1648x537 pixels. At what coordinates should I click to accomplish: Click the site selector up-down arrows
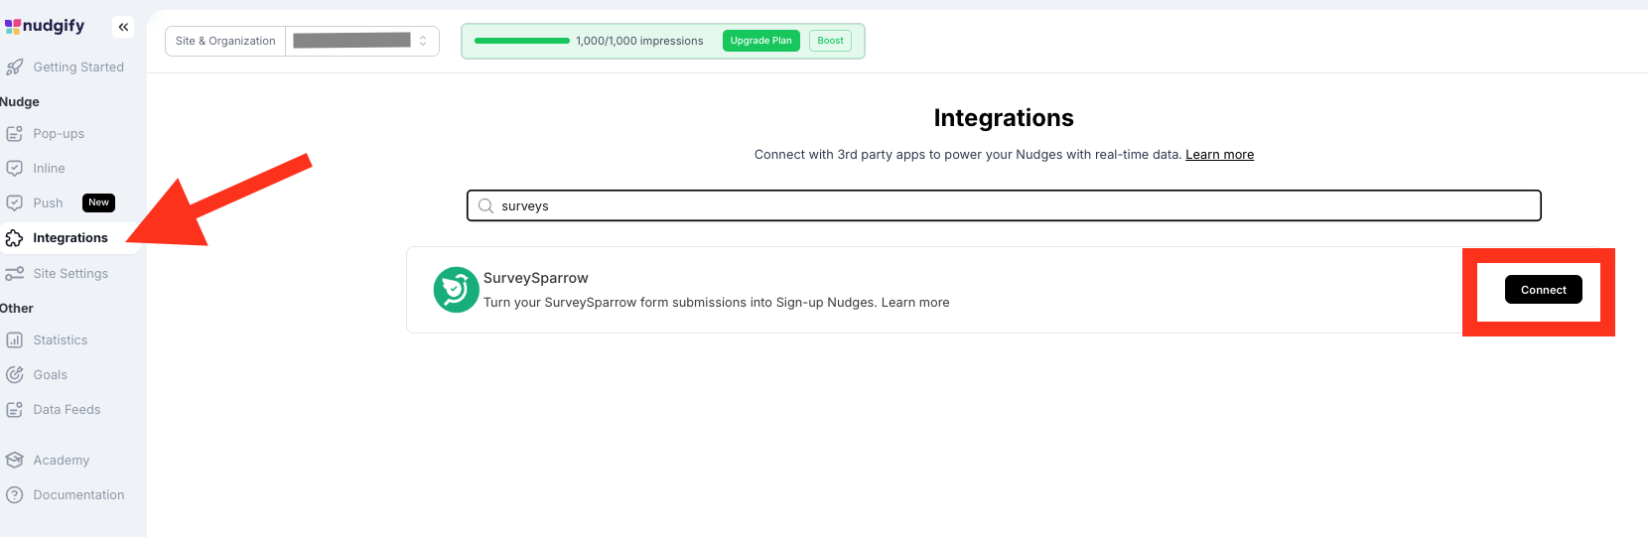point(423,41)
